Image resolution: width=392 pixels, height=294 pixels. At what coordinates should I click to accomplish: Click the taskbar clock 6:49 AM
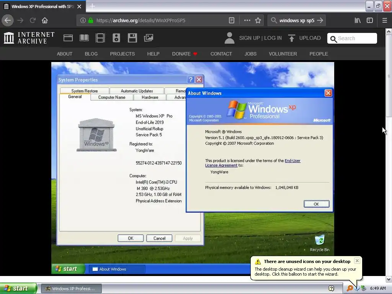coord(378,289)
